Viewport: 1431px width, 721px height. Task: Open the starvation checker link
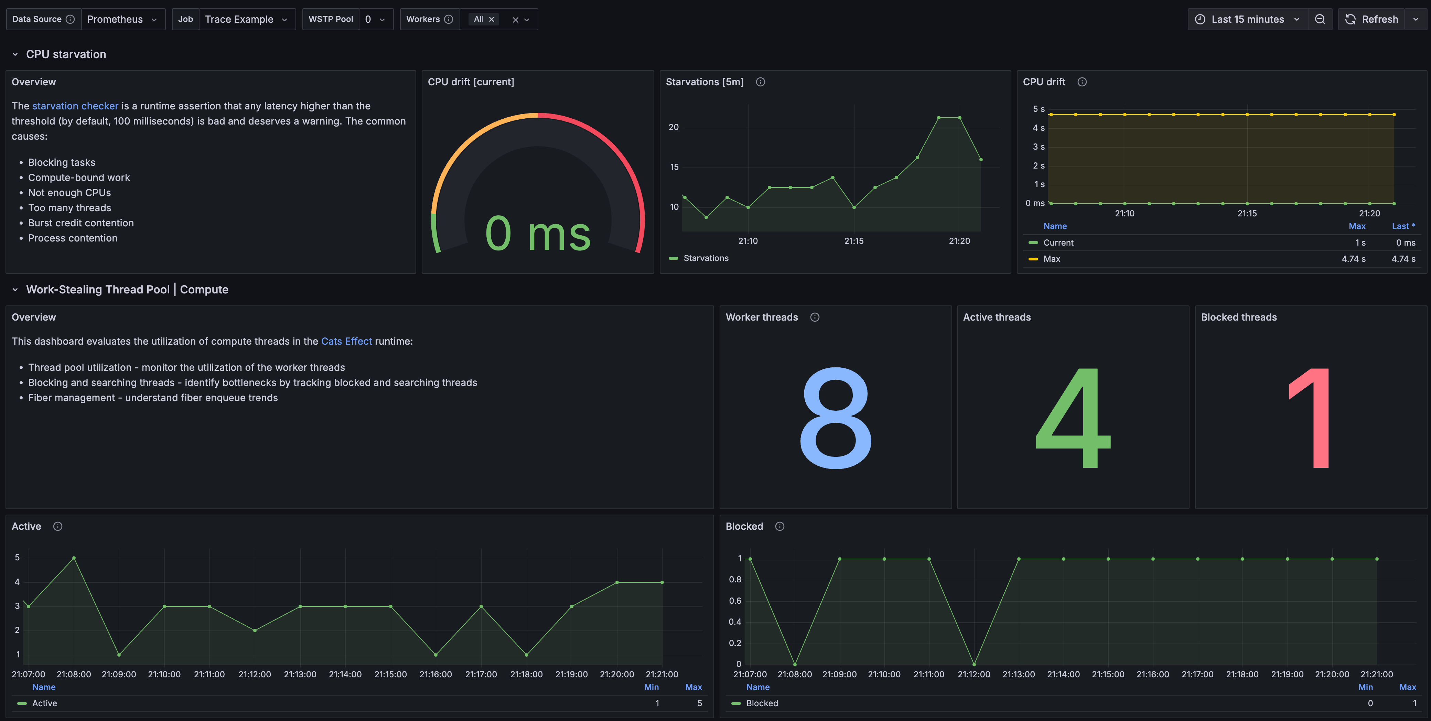75,106
